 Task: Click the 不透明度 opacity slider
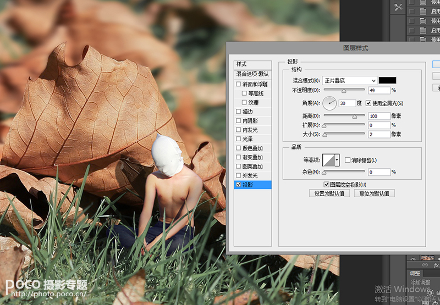click(344, 90)
